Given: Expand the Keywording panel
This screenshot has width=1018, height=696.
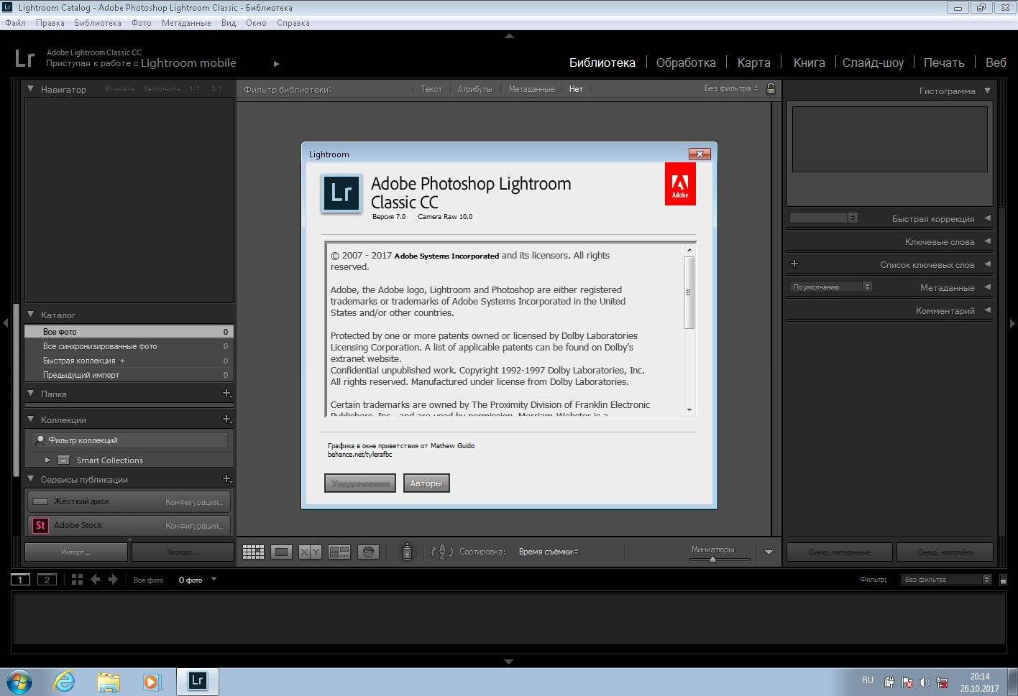Looking at the screenshot, I should [x=987, y=241].
